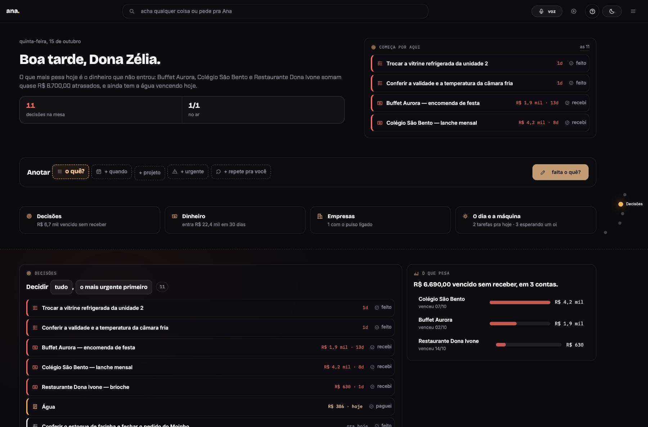Click the Decisões section navigation dot
The width and height of the screenshot is (648, 427).
621,204
